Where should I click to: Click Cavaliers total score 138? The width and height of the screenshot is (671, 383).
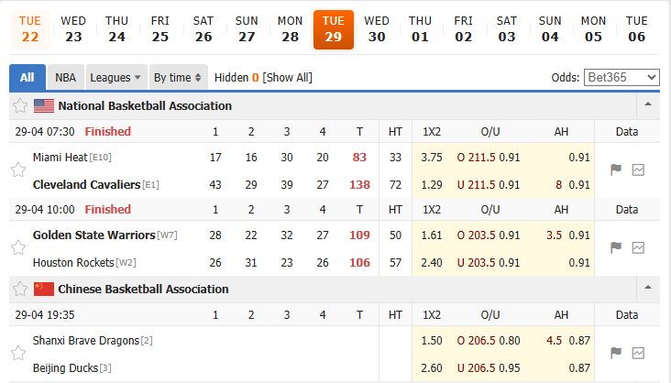pyautogui.click(x=359, y=185)
